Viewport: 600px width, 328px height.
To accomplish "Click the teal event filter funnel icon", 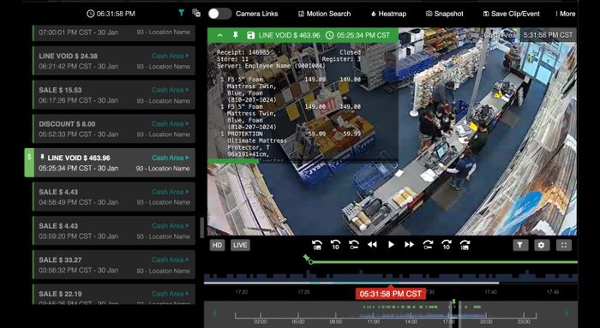I will 182,13.
